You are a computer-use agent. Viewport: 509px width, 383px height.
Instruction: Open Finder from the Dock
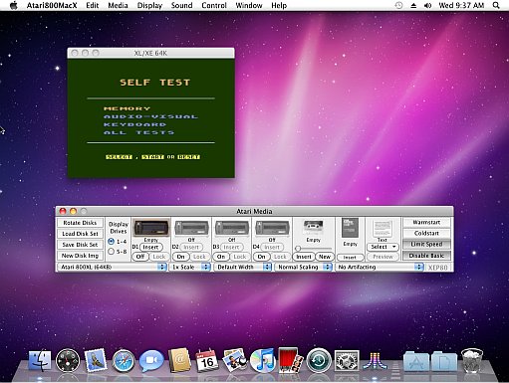40,361
